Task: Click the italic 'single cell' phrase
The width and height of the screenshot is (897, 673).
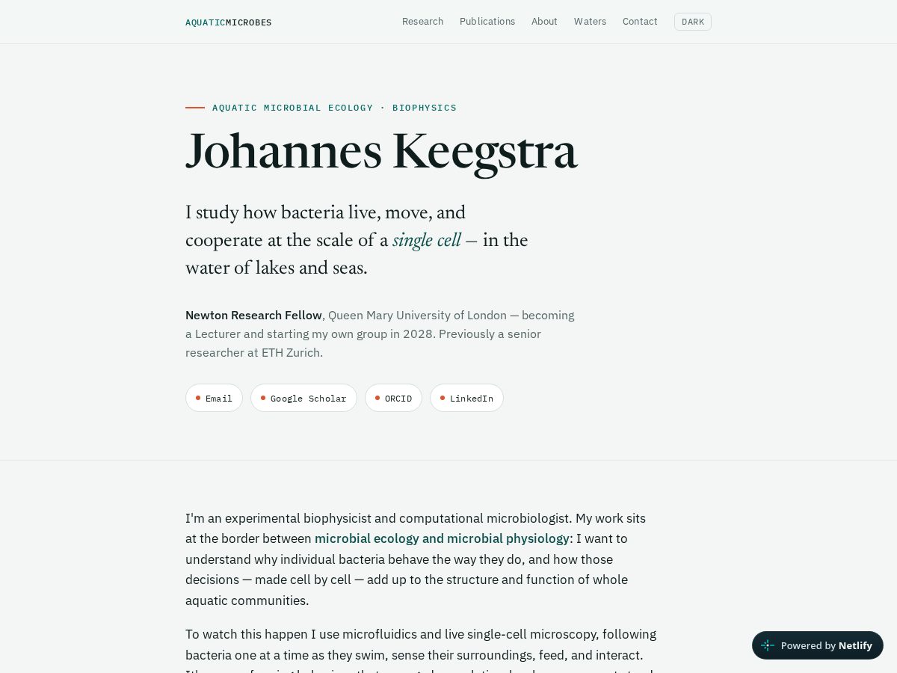Action: [426, 240]
